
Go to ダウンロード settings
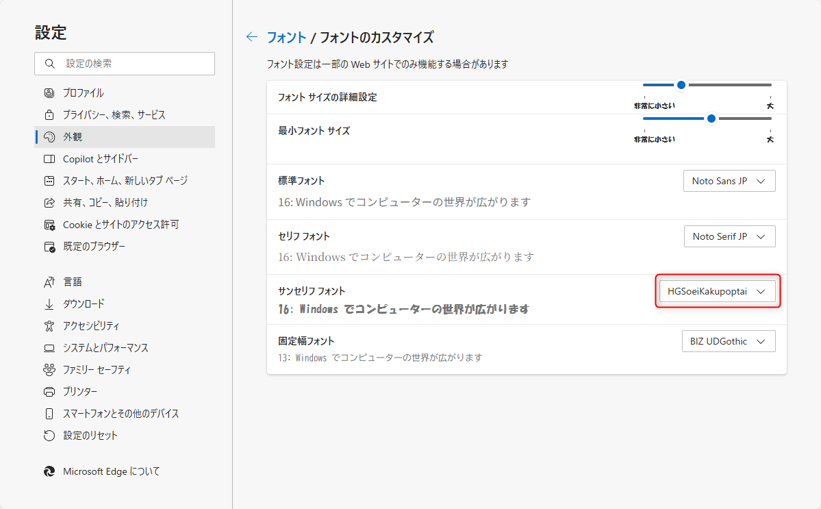click(x=125, y=303)
